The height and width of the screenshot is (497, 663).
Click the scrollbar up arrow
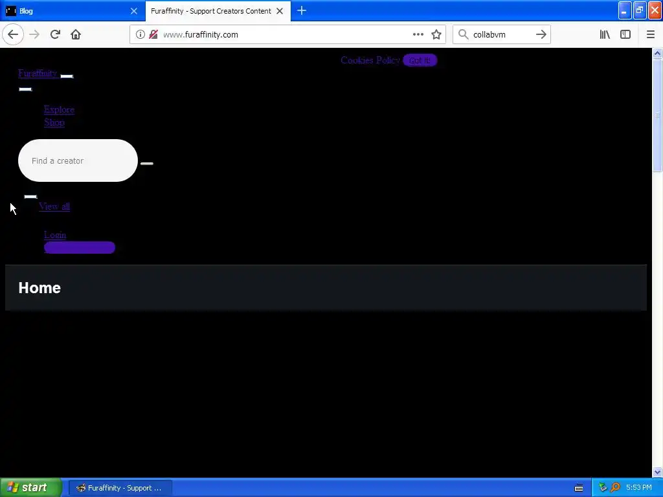click(657, 53)
